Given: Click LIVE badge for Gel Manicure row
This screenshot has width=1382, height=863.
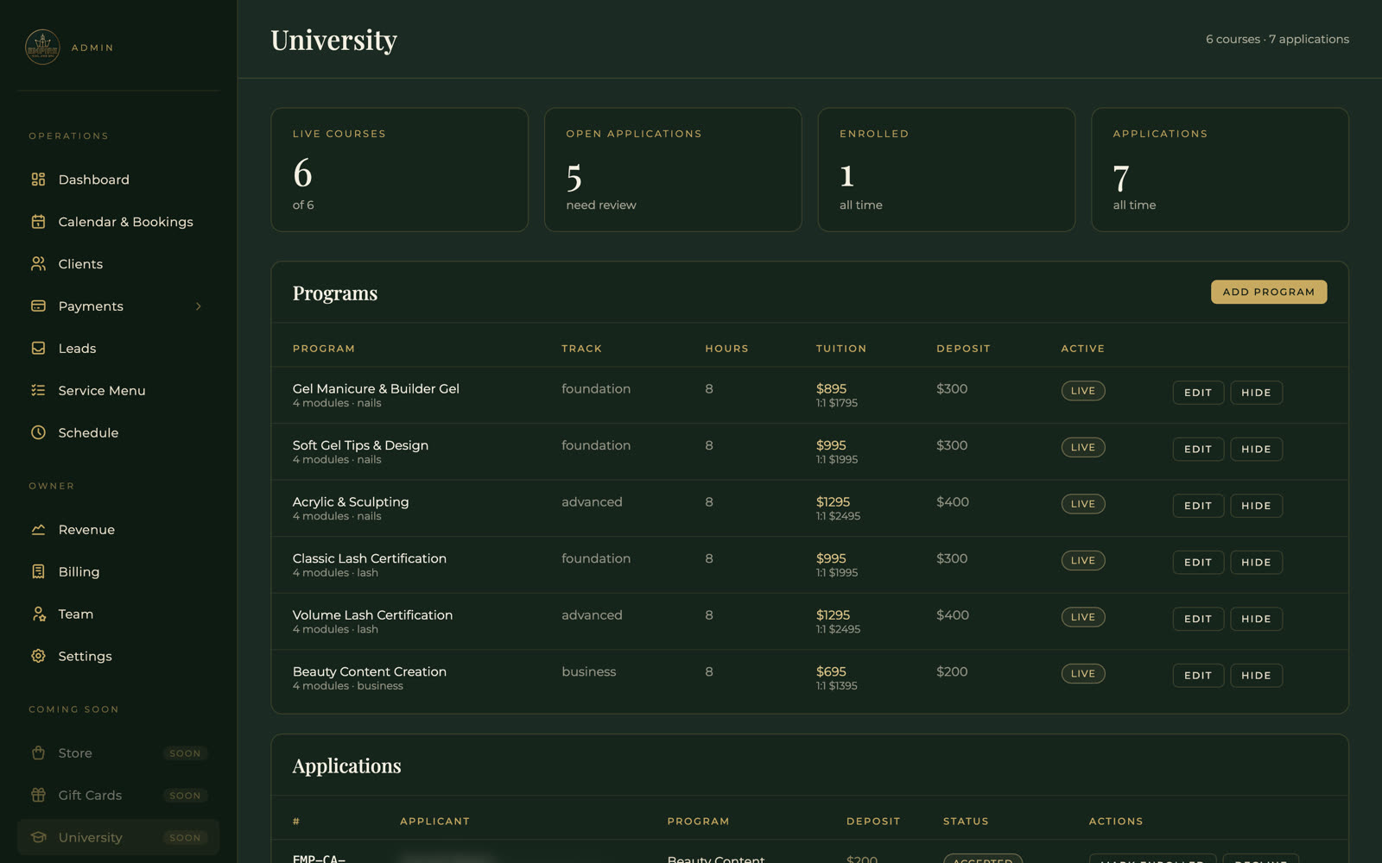Looking at the screenshot, I should click(1083, 391).
